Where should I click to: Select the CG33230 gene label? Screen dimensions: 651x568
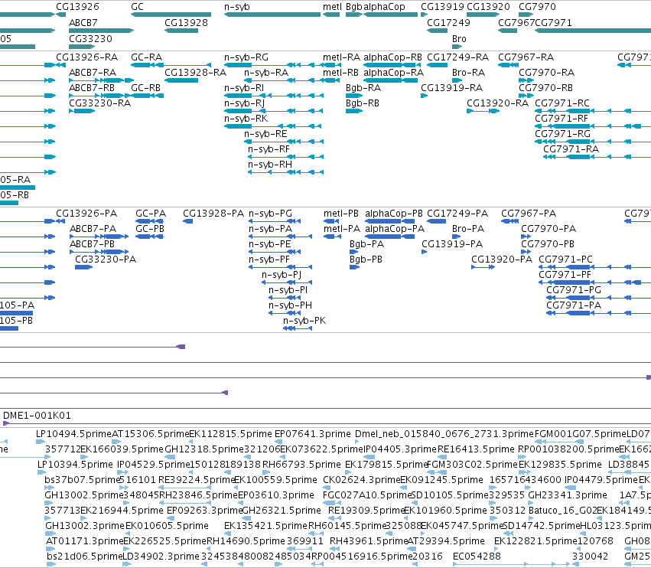90,38
